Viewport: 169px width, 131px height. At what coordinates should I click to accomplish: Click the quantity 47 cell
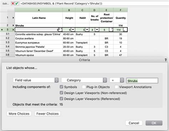pos(121,55)
